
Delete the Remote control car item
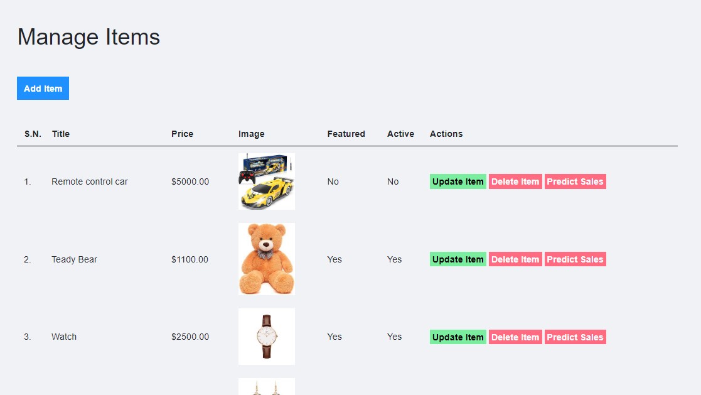pyautogui.click(x=515, y=181)
